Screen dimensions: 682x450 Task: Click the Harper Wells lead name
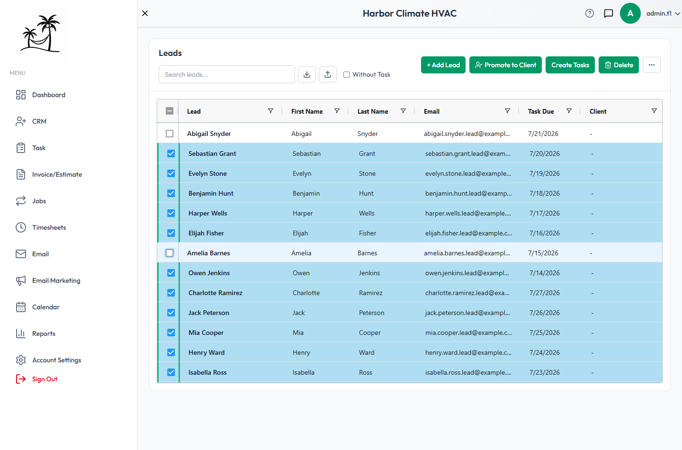pos(208,213)
